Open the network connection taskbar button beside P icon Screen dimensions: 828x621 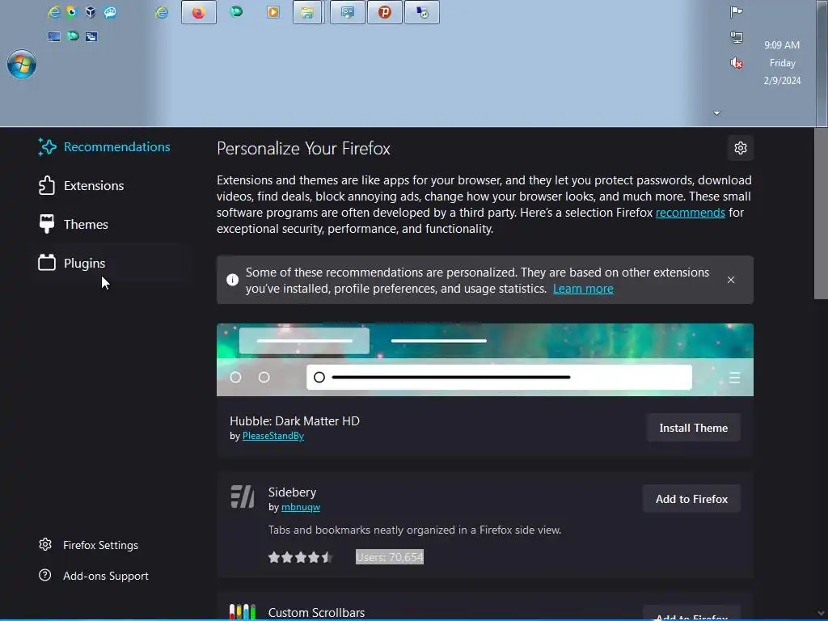point(422,12)
